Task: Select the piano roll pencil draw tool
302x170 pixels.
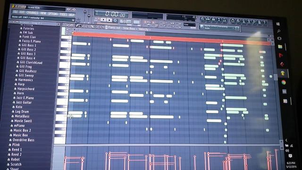Action: click(77, 25)
